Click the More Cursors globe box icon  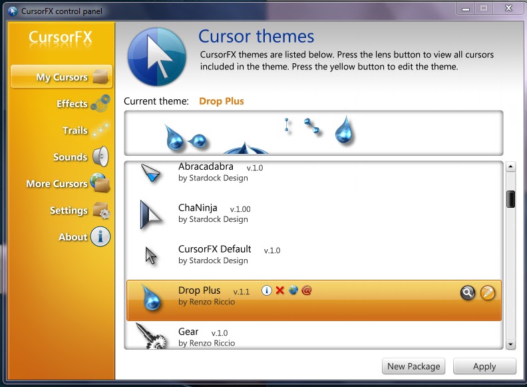(100, 183)
